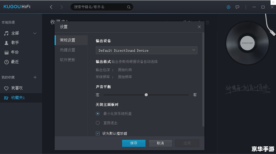
Task: Select 直接退出 radio option
Action: point(98,123)
